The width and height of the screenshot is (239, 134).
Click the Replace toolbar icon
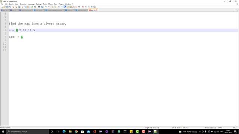click(x=42, y=7)
